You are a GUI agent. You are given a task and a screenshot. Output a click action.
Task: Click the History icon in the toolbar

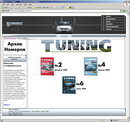coord(51,8)
